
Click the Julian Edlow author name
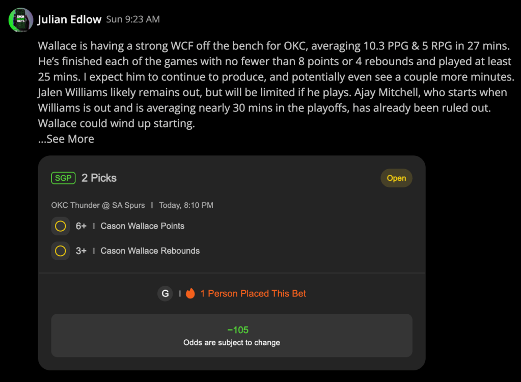69,19
